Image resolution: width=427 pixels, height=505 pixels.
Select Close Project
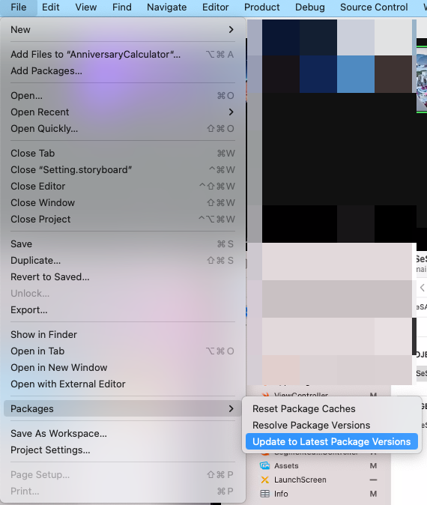[123, 219]
